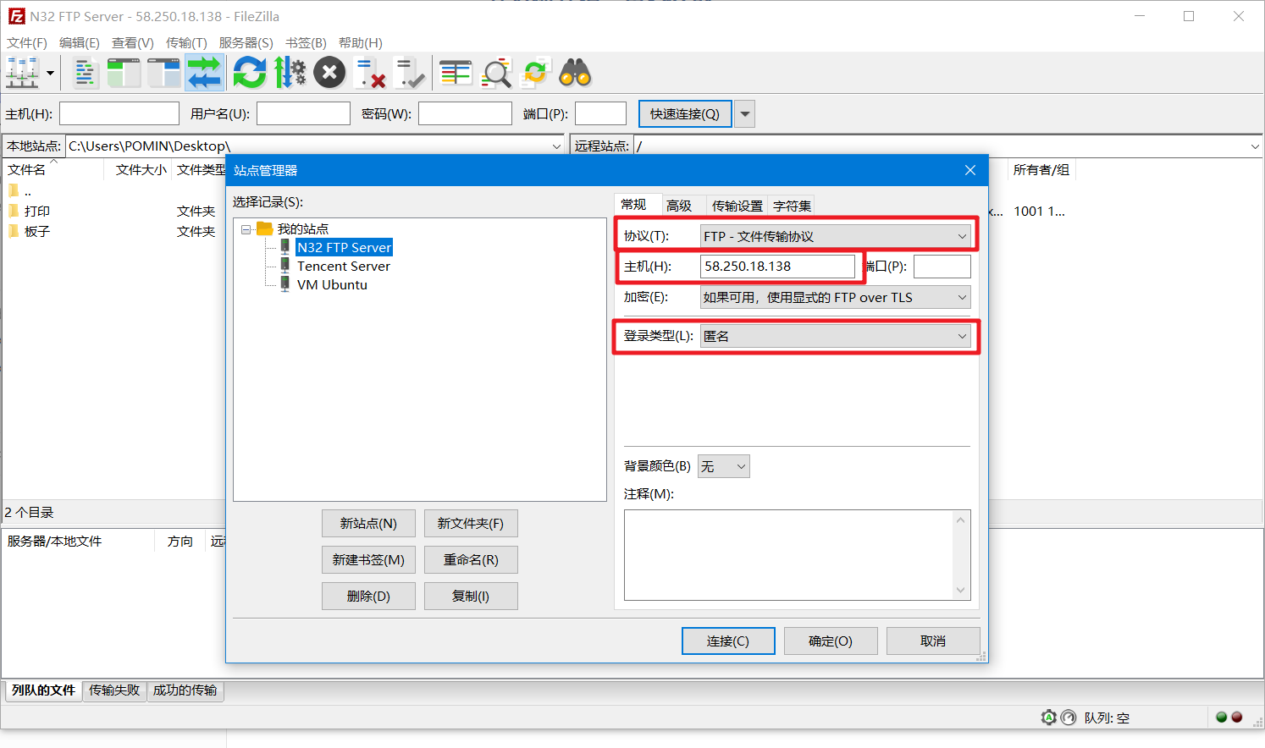The height and width of the screenshot is (748, 1265).
Task: Click the 新建书签(M) button
Action: pos(368,560)
